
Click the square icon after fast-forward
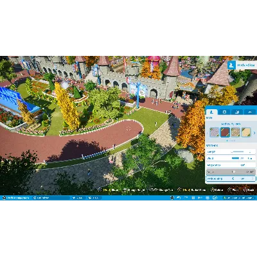pos(208,198)
